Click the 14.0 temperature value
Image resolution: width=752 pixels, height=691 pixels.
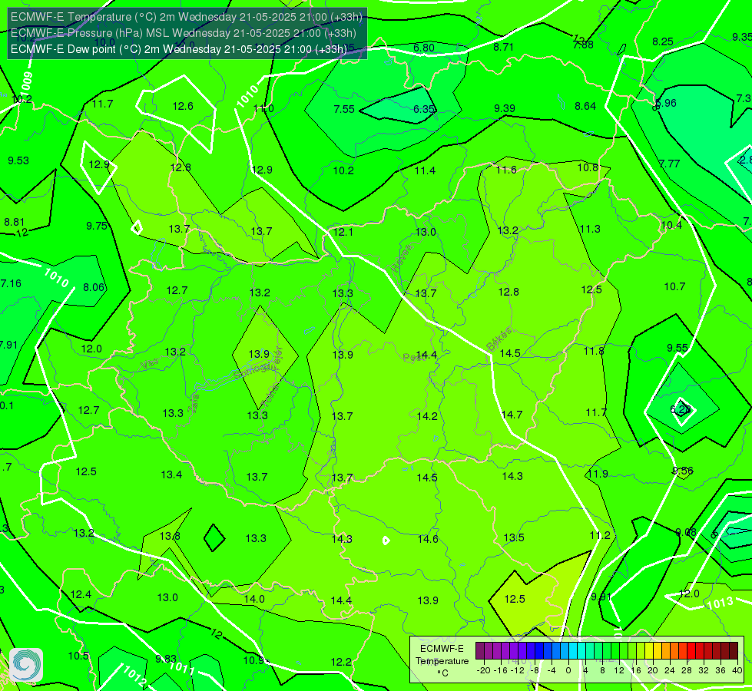pos(254,599)
